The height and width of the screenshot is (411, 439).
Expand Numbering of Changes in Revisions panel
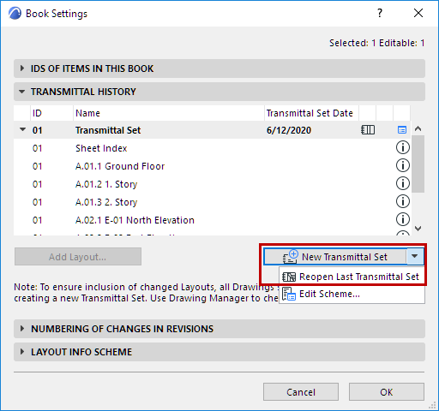[21, 329]
